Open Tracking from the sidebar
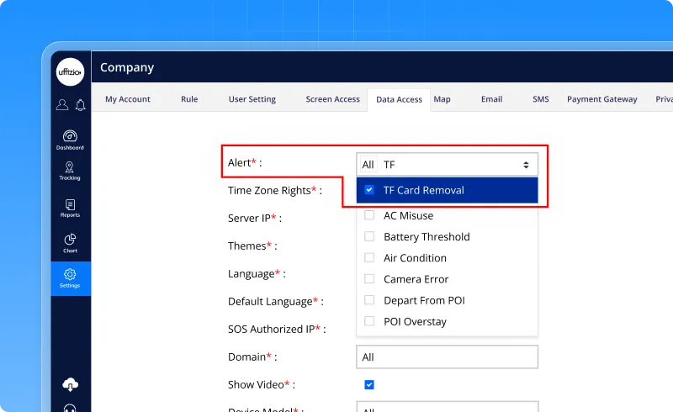 71,172
